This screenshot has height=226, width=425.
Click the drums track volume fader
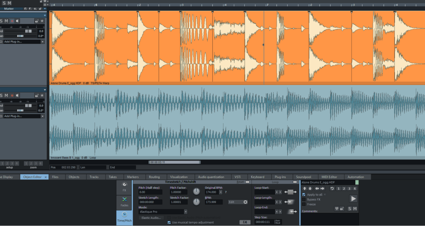(28, 31)
